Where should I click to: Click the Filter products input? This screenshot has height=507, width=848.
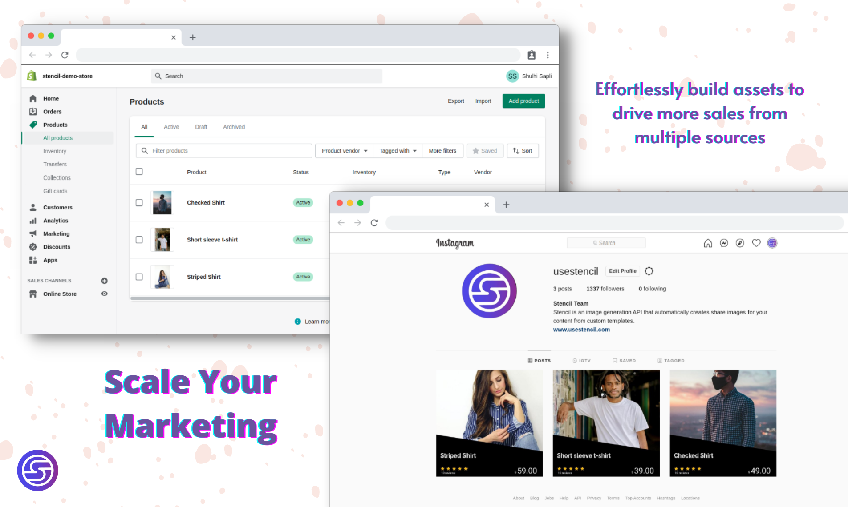(224, 151)
